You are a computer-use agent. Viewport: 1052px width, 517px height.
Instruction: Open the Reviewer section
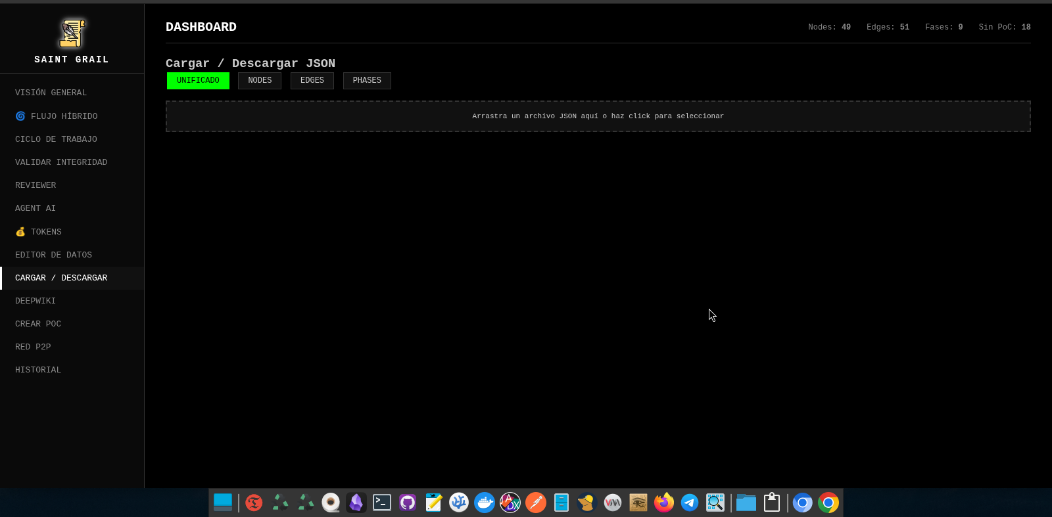(x=72, y=185)
